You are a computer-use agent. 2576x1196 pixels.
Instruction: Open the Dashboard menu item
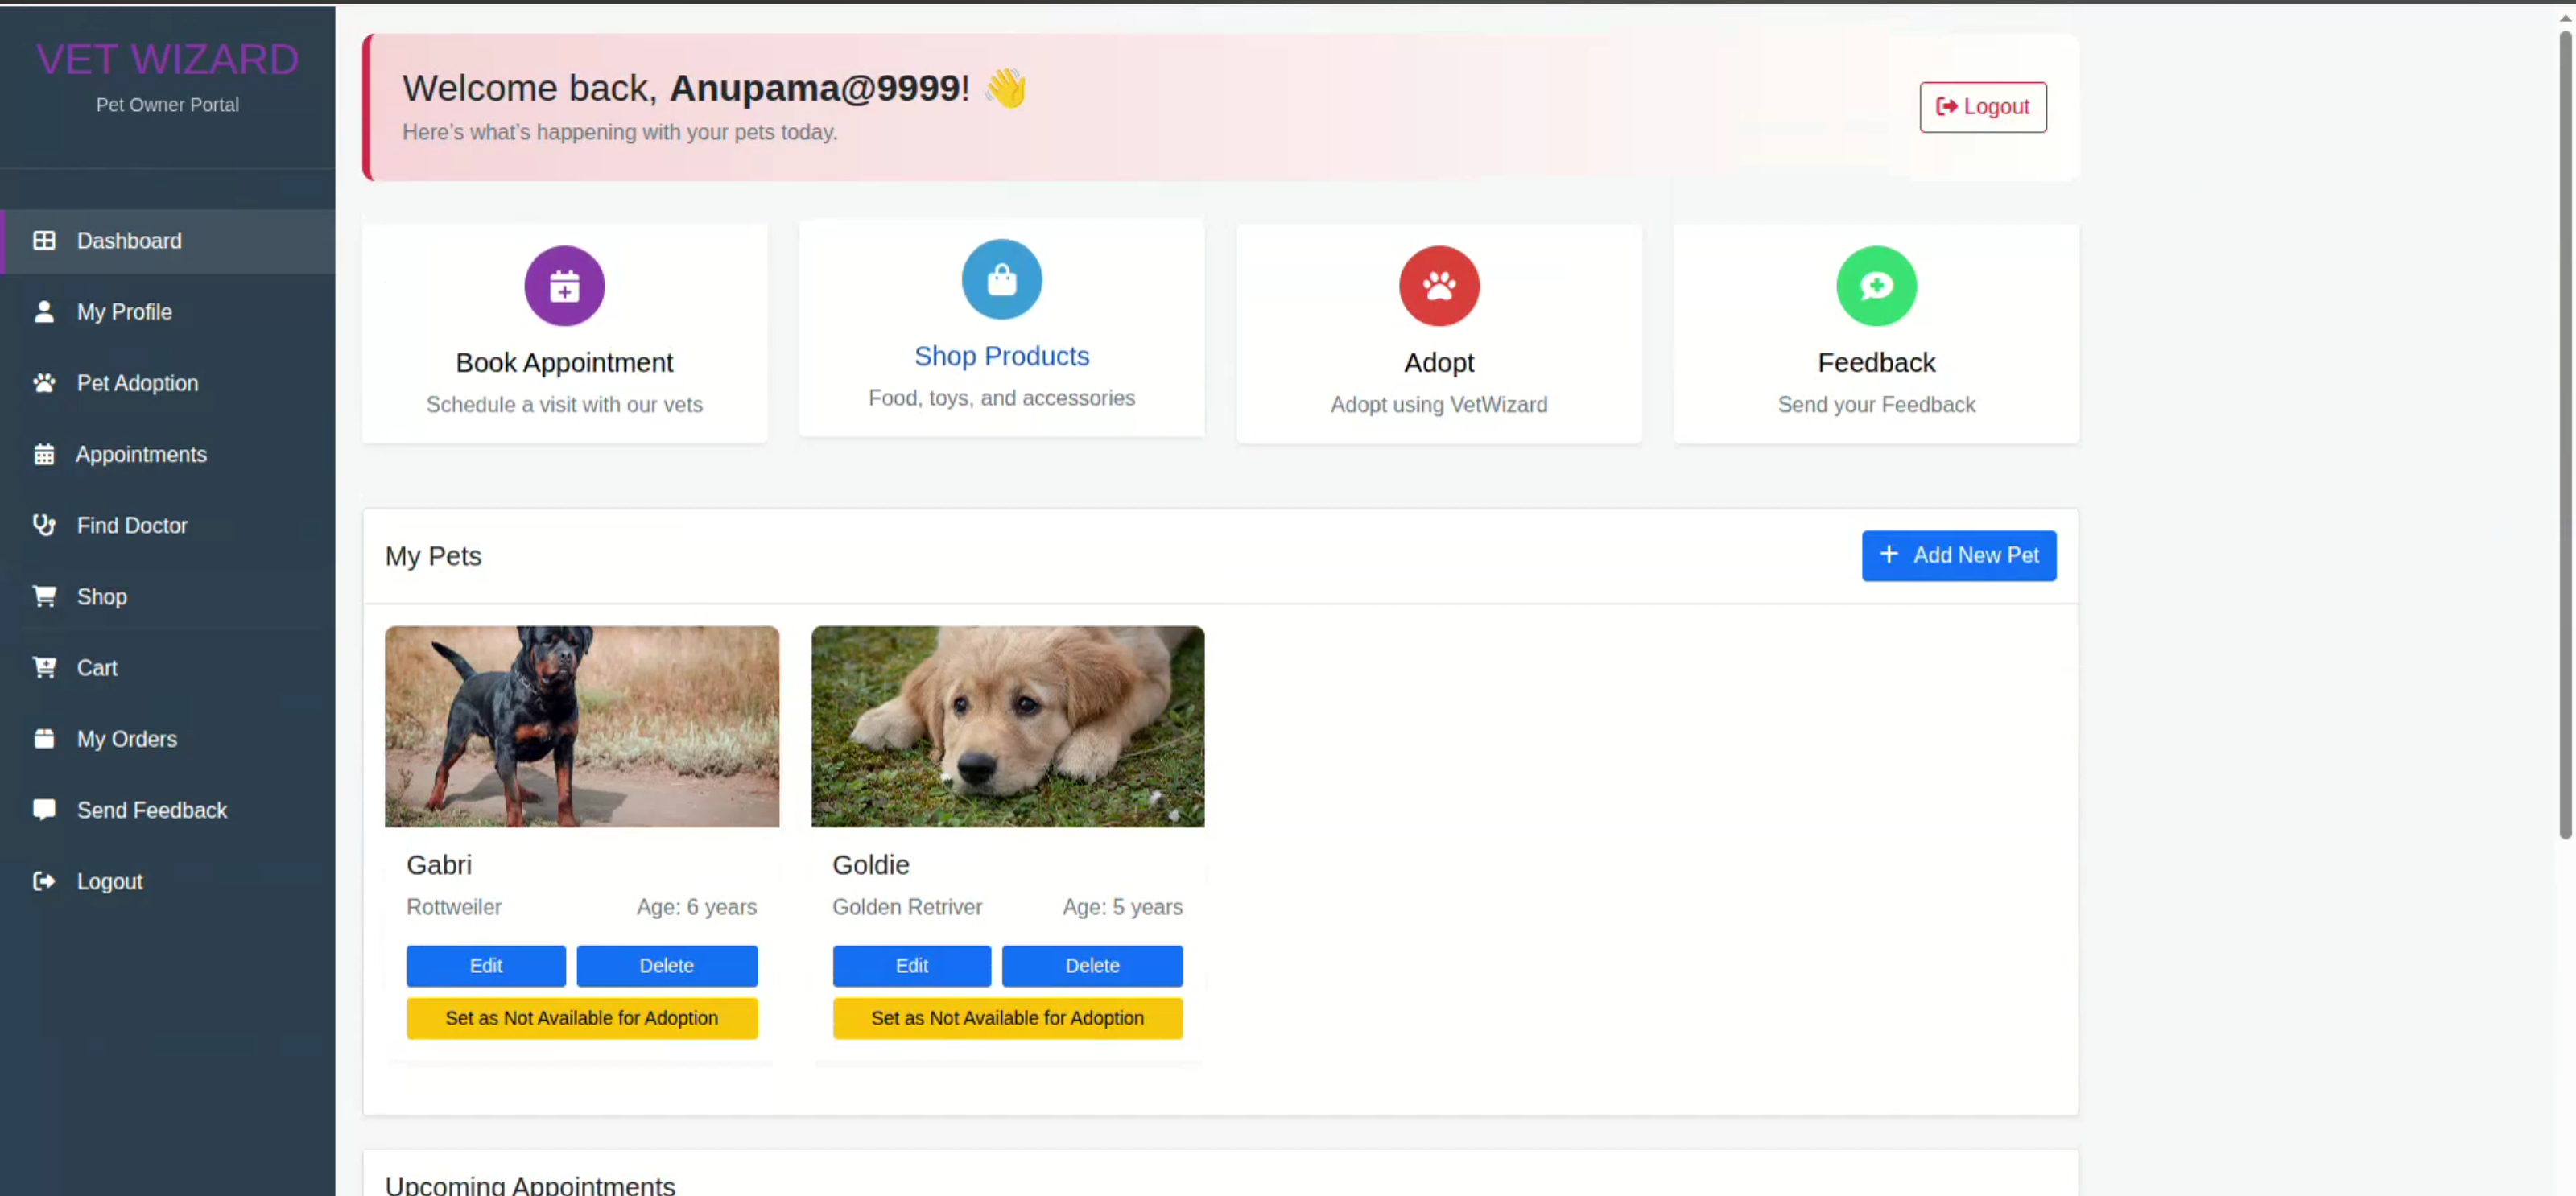pyautogui.click(x=168, y=241)
